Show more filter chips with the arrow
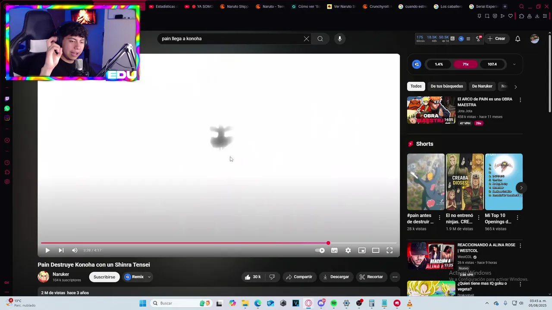This screenshot has width=552, height=310. tap(515, 87)
